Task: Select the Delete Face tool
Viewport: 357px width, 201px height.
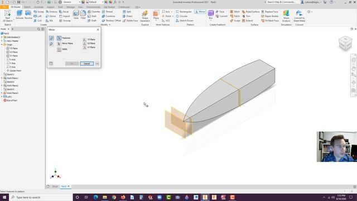Action: click(130, 21)
